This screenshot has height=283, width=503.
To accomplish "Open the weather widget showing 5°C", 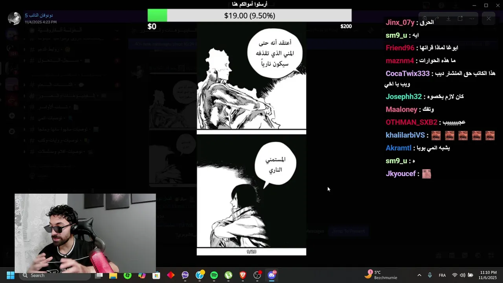I will (x=381, y=275).
